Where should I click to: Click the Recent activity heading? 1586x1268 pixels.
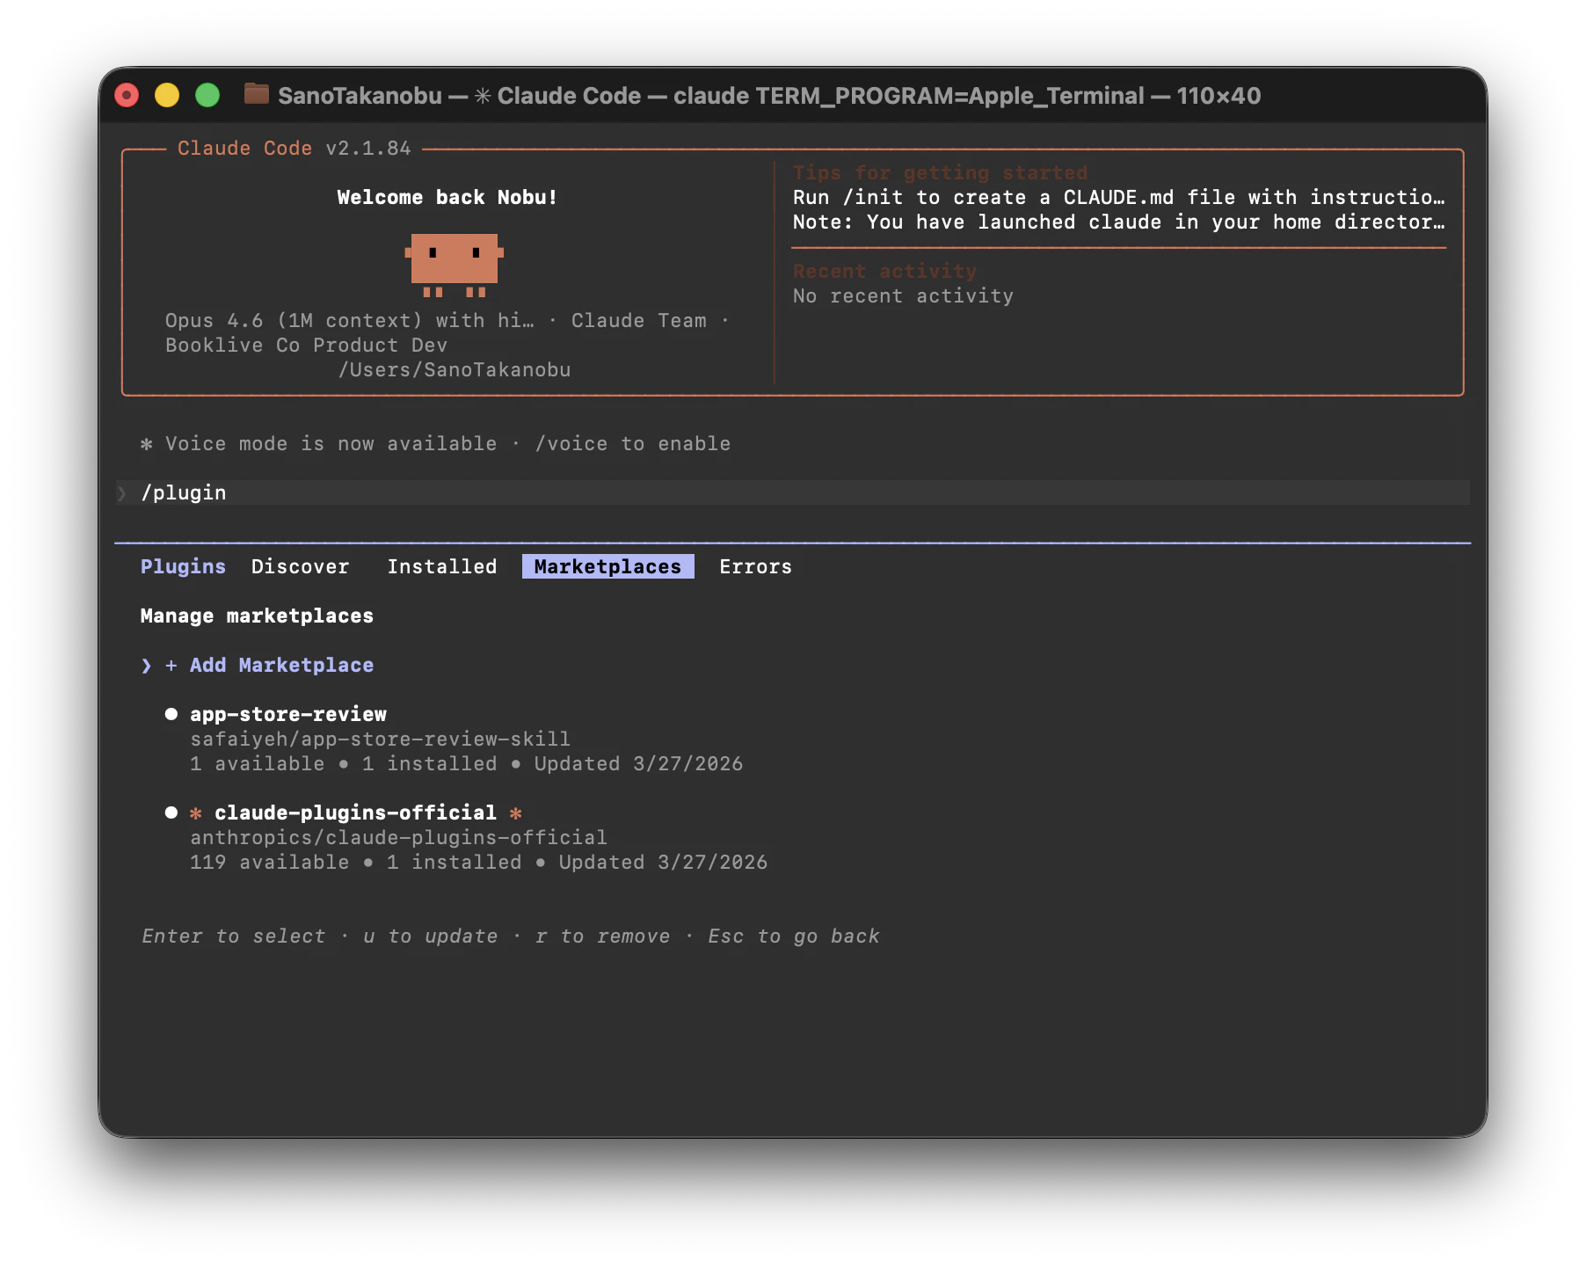click(x=884, y=271)
